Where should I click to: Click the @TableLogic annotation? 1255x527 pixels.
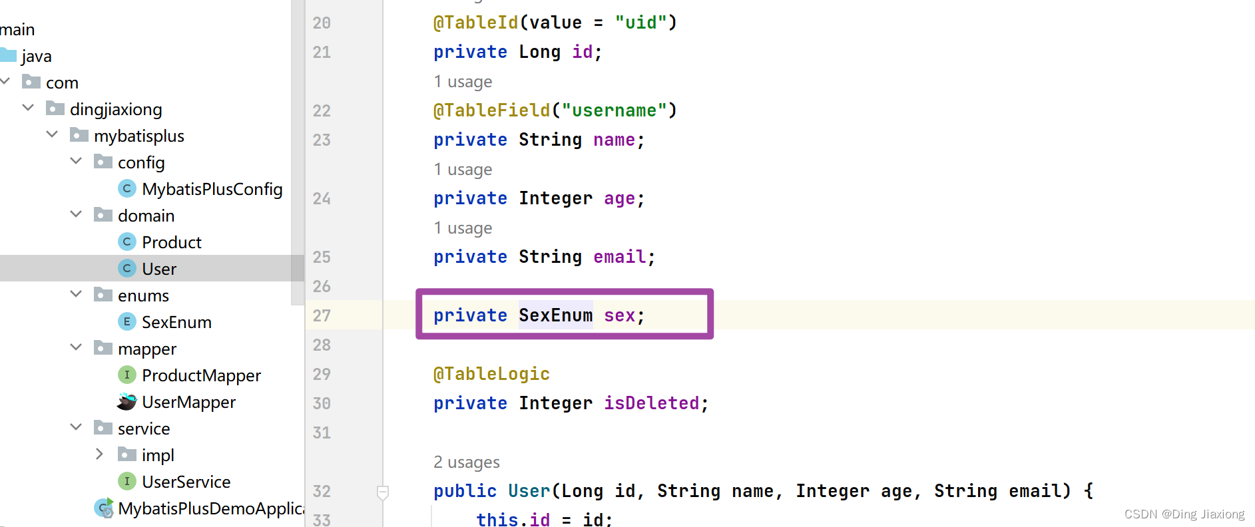click(x=491, y=374)
